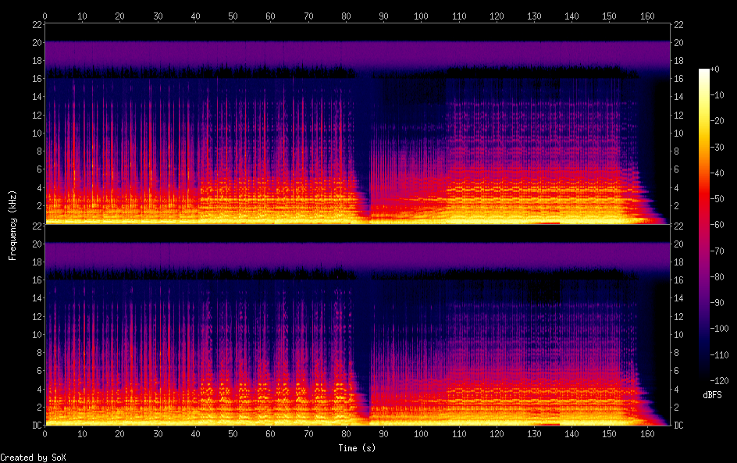Click the "Created by SoX" credit text

(27, 458)
